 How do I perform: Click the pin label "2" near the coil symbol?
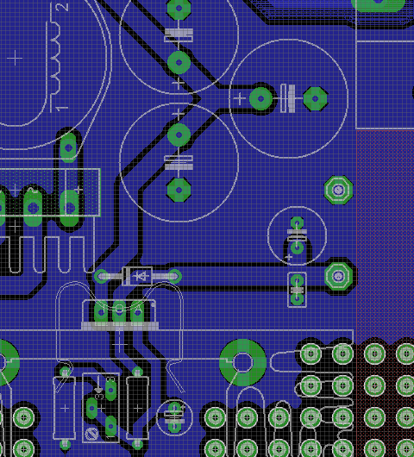[x=62, y=7]
